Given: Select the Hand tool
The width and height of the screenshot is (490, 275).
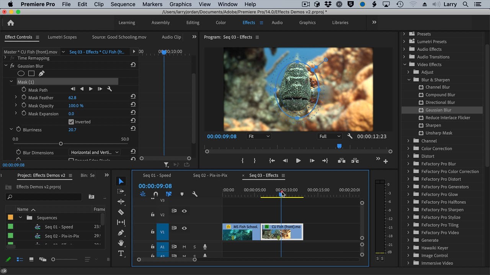Looking at the screenshot, I should pos(121,243).
